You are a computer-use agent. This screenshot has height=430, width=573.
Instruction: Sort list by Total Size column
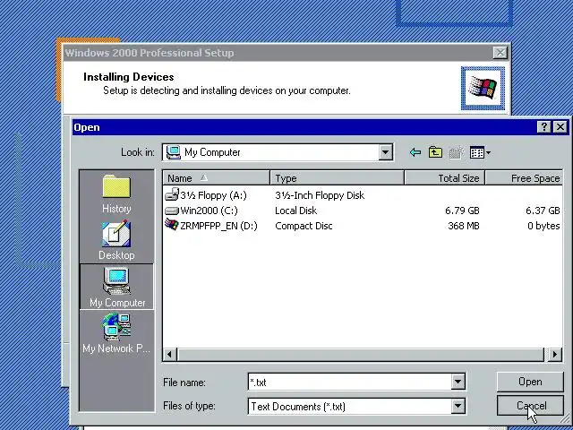(x=445, y=178)
